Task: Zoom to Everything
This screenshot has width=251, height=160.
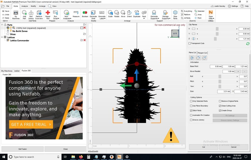Action: point(186,11)
